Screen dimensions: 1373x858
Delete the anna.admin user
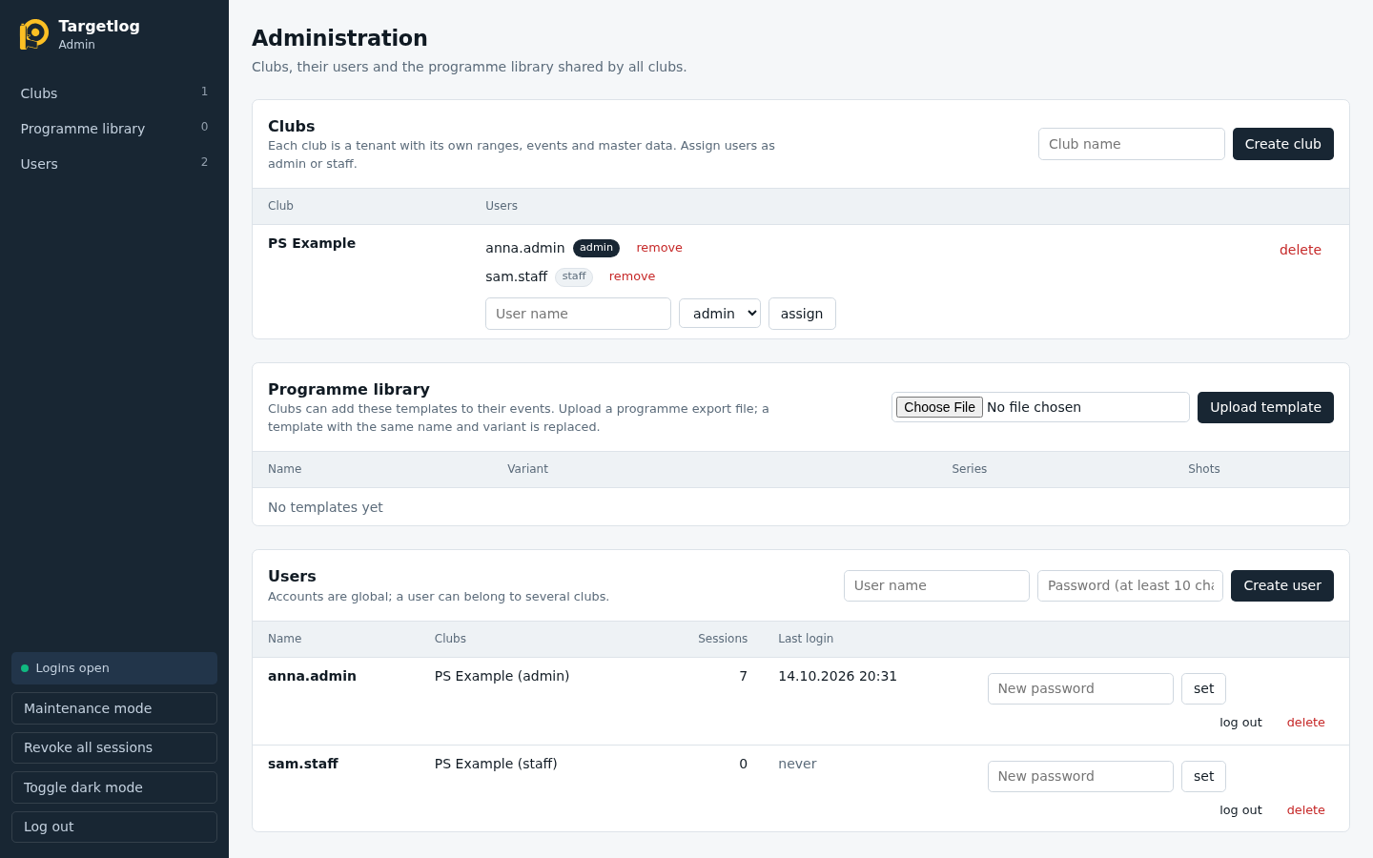pos(1306,723)
